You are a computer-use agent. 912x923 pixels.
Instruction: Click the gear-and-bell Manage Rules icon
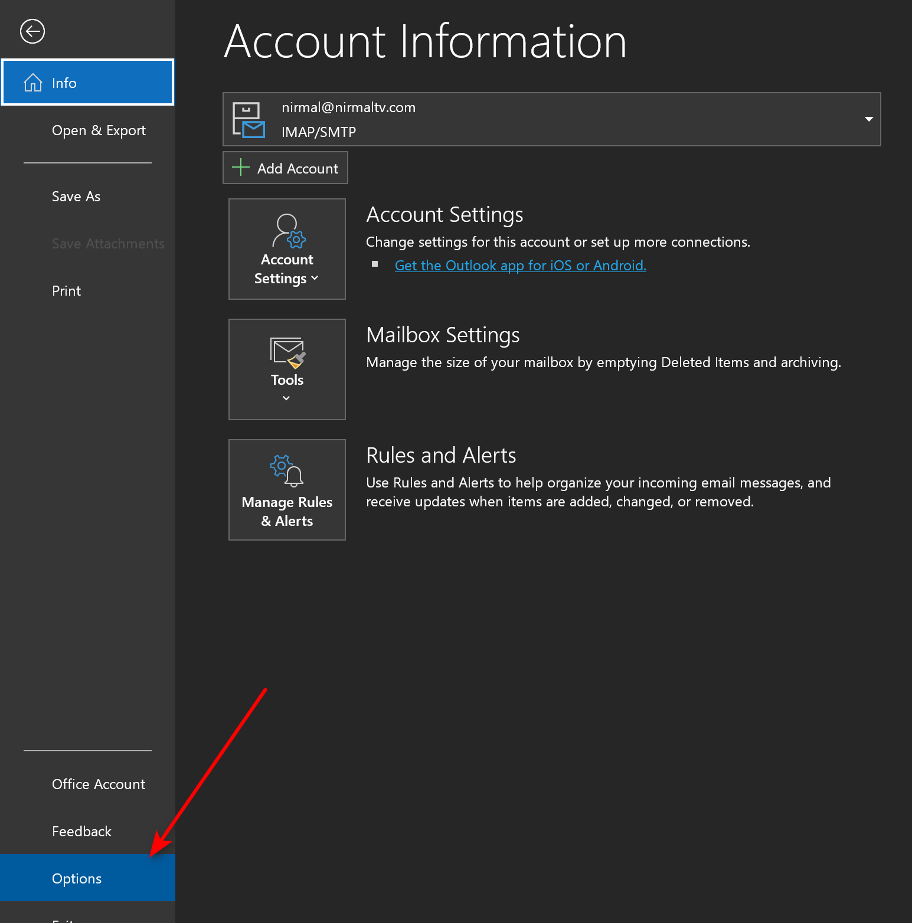287,470
